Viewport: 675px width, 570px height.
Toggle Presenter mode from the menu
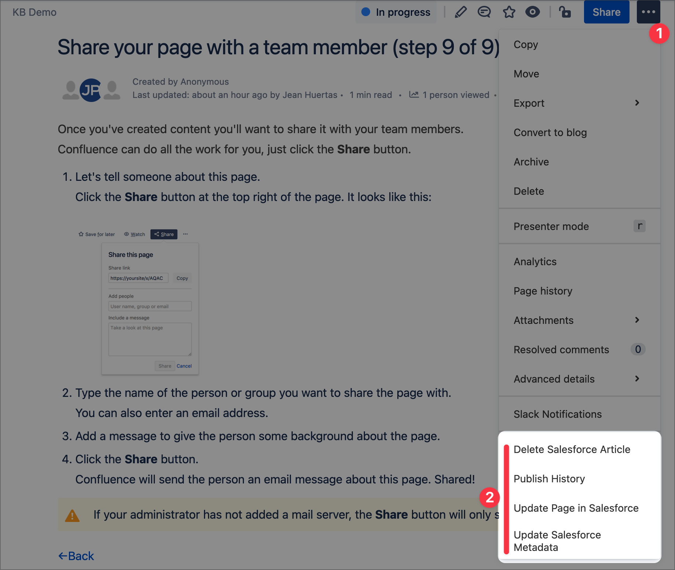tap(551, 226)
